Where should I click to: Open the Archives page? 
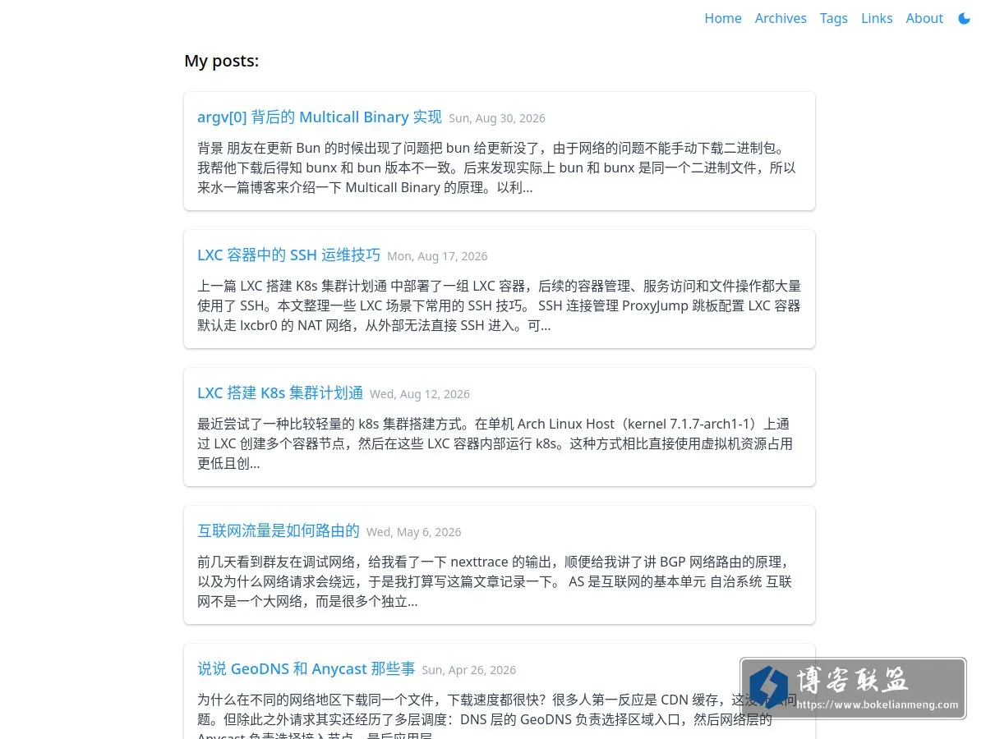click(x=781, y=18)
